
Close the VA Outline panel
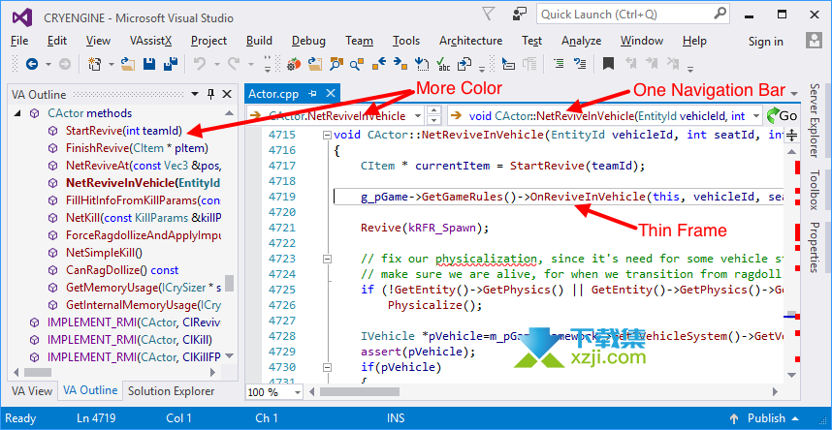(x=227, y=94)
